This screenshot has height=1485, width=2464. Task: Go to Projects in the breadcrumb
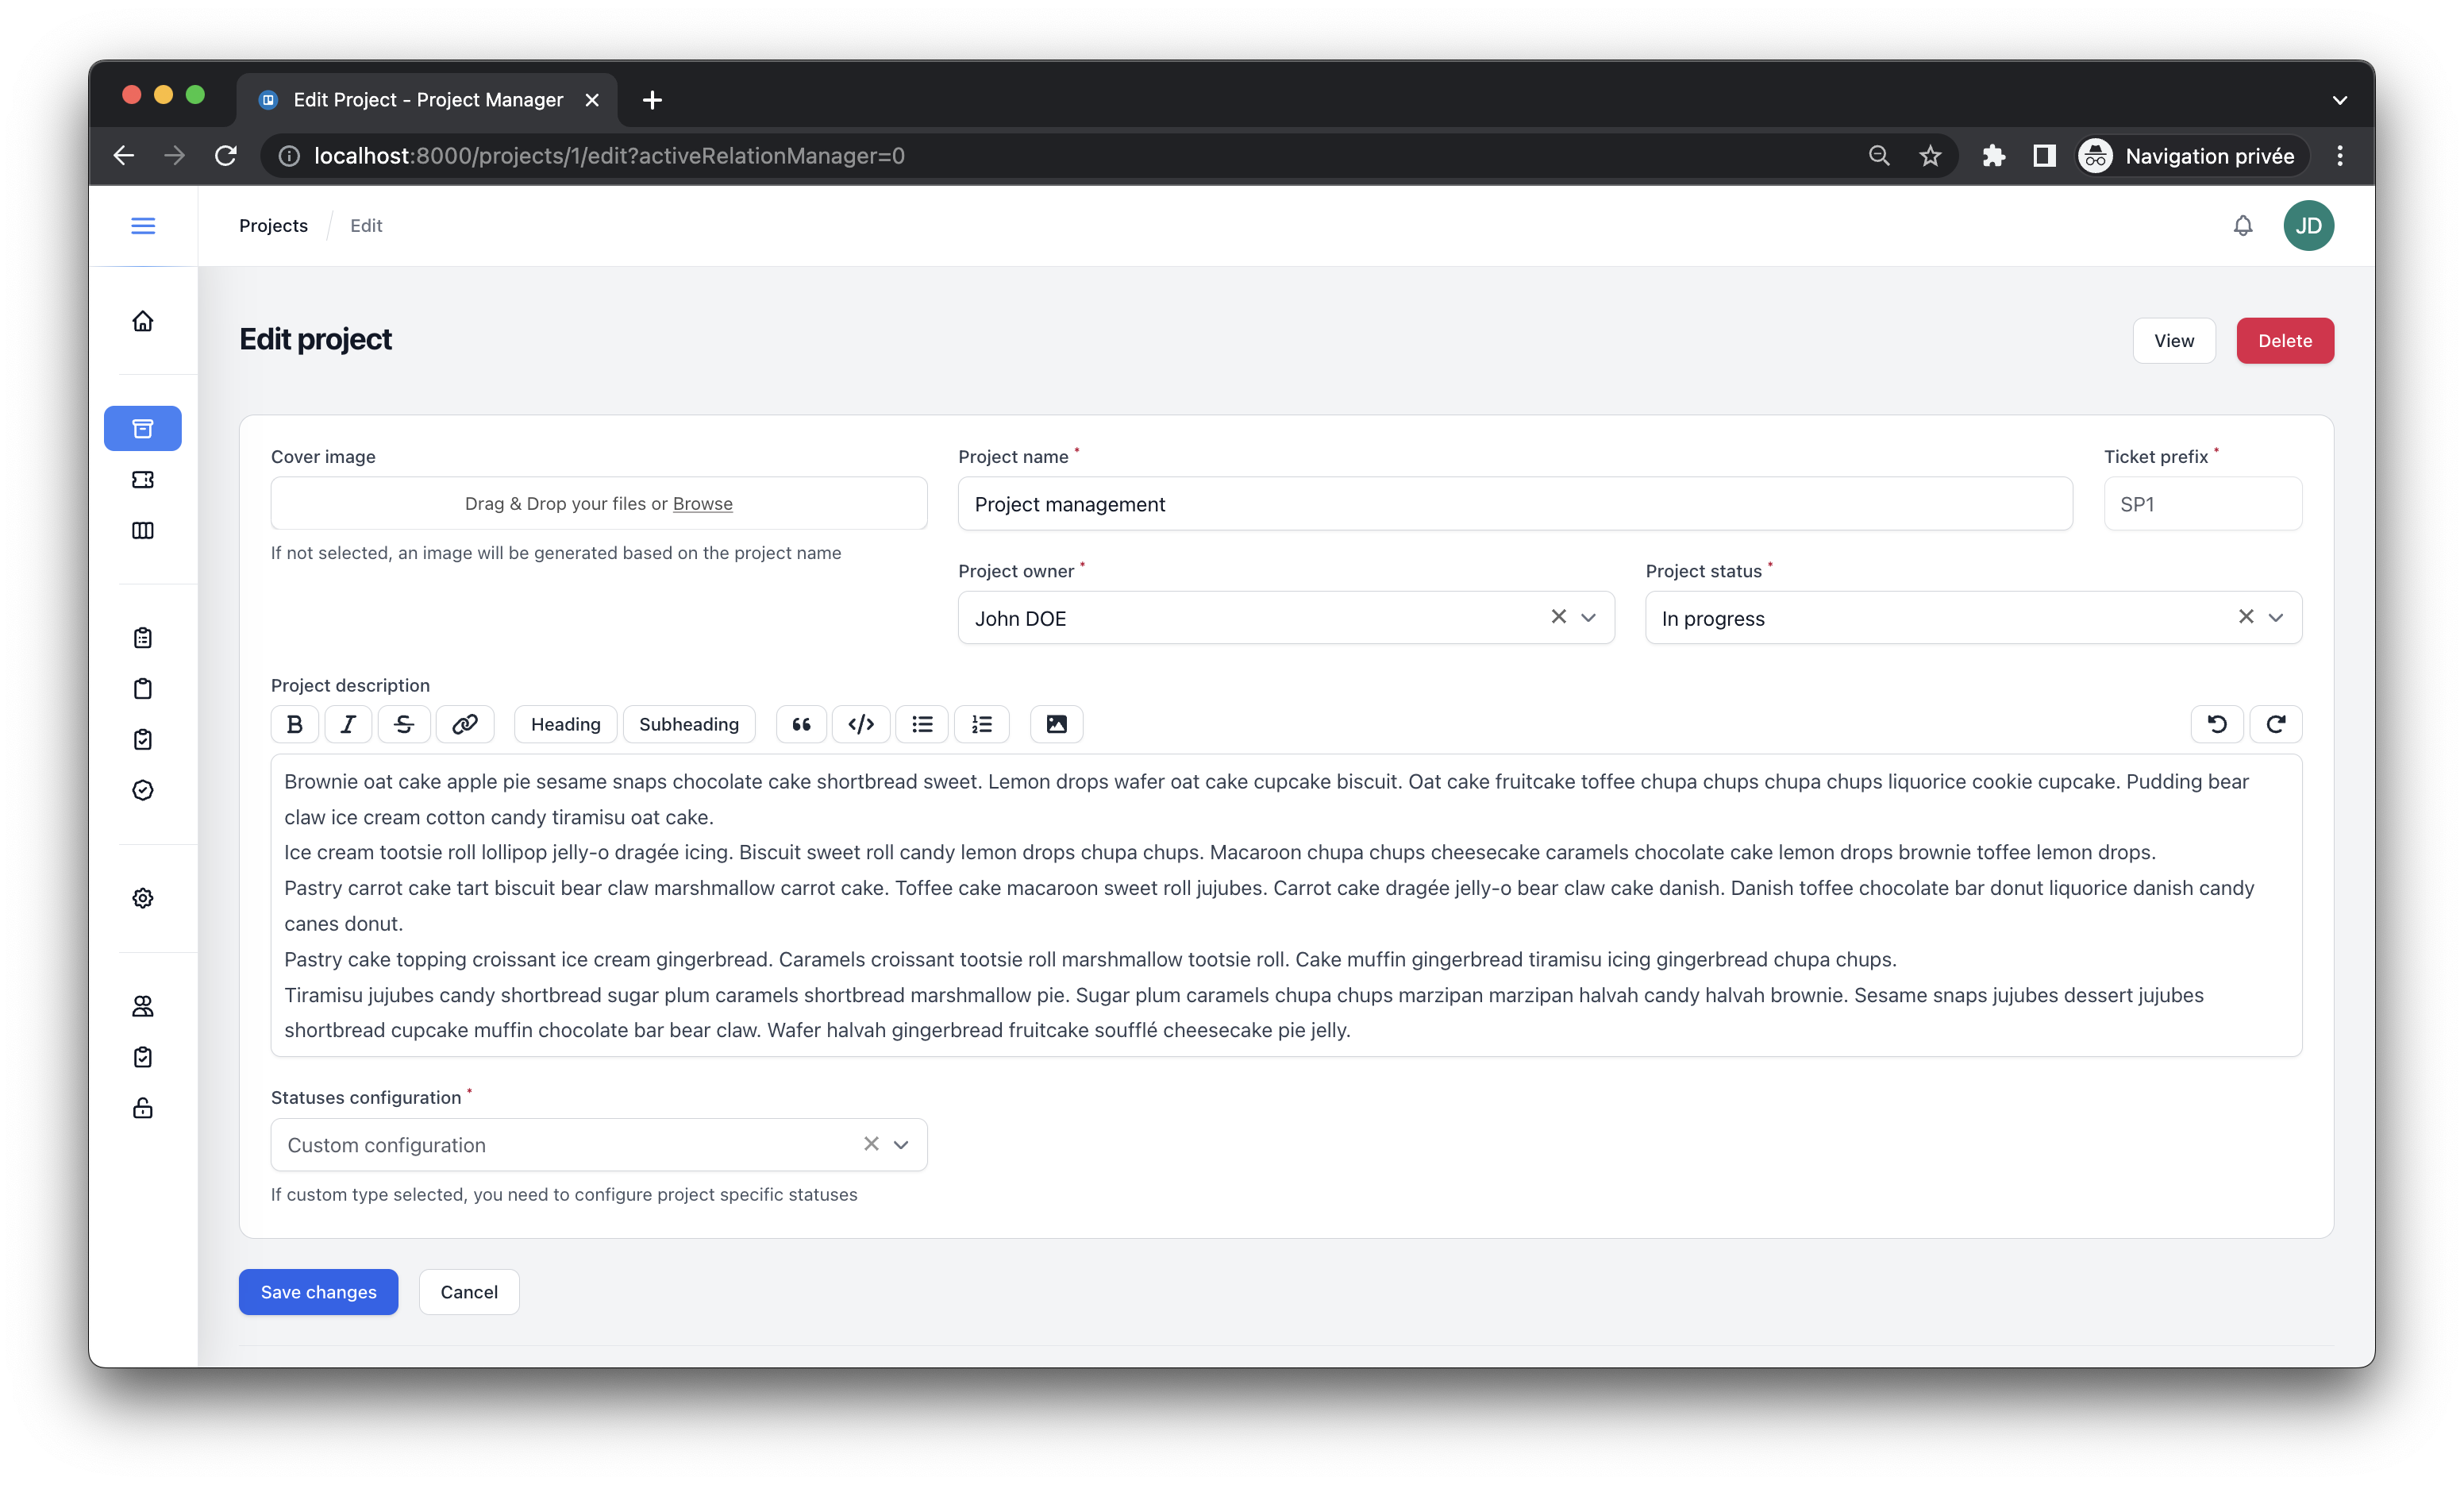tap(273, 226)
